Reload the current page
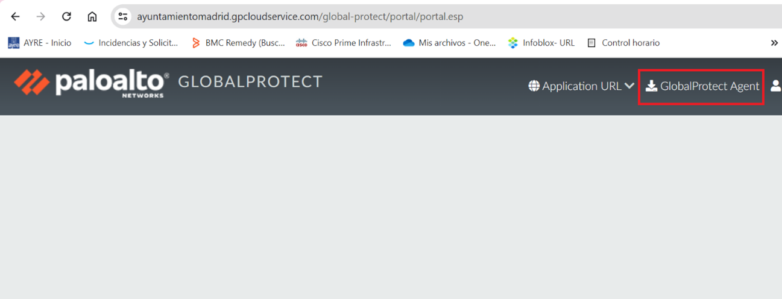782x299 pixels. coord(66,17)
